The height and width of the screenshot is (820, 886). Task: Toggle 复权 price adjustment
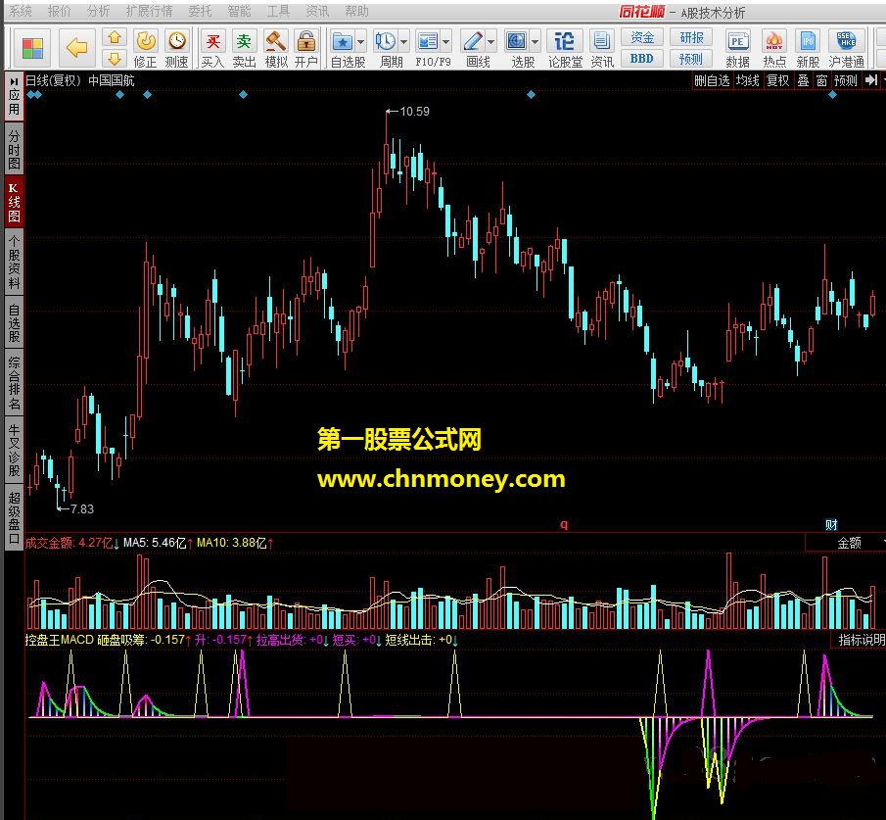coord(778,80)
